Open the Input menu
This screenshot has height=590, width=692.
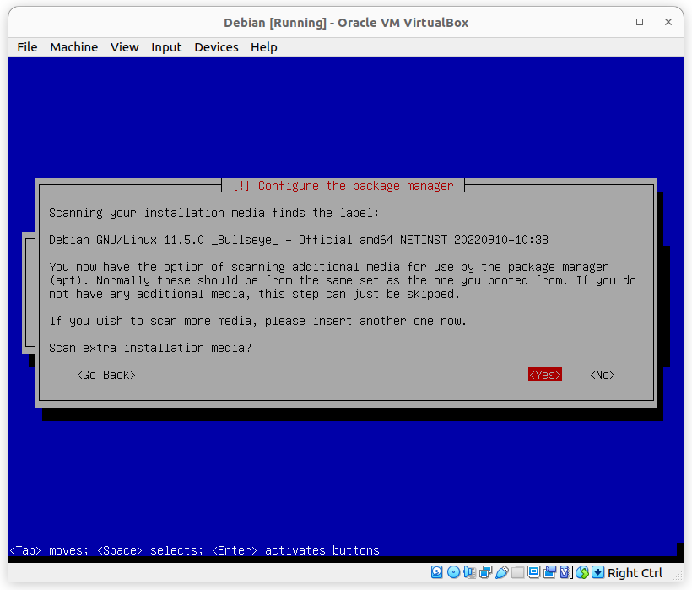(166, 47)
